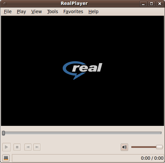Skip to the previous clip
Viewport: 165px width, 163px height.
coord(28,147)
